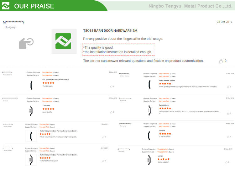The width and height of the screenshot is (235, 175).
Task: Click the "TYD-1648" product title
Action: click(46, 106)
